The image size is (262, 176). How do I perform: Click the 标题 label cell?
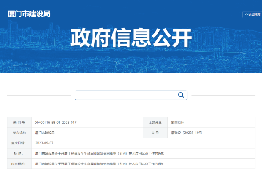coord(19,153)
